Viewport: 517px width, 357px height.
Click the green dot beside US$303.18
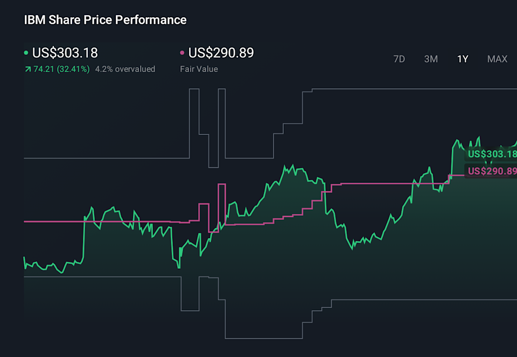pos(26,53)
